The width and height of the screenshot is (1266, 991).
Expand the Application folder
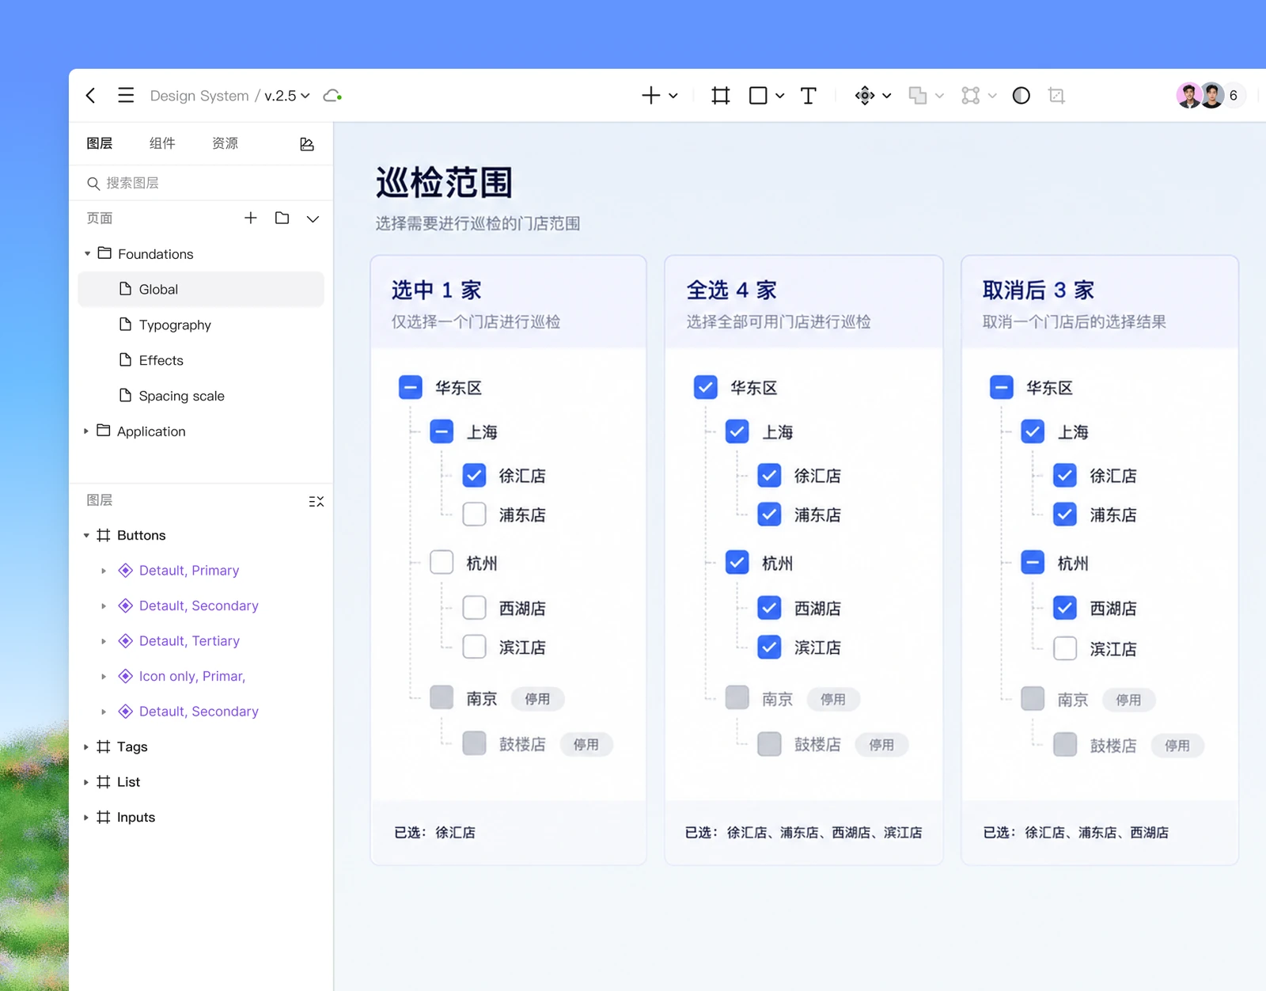pos(86,431)
